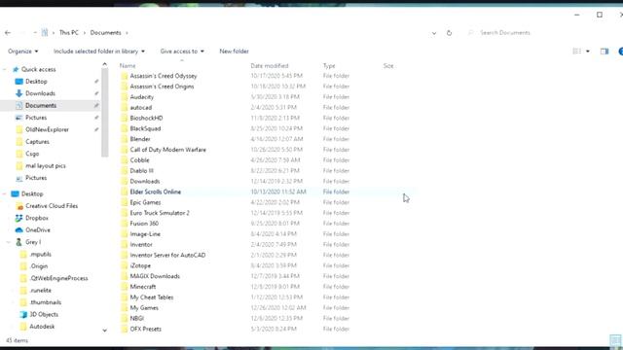623x350 pixels.
Task: Select the .runelite folder in the tree
Action: pos(40,291)
